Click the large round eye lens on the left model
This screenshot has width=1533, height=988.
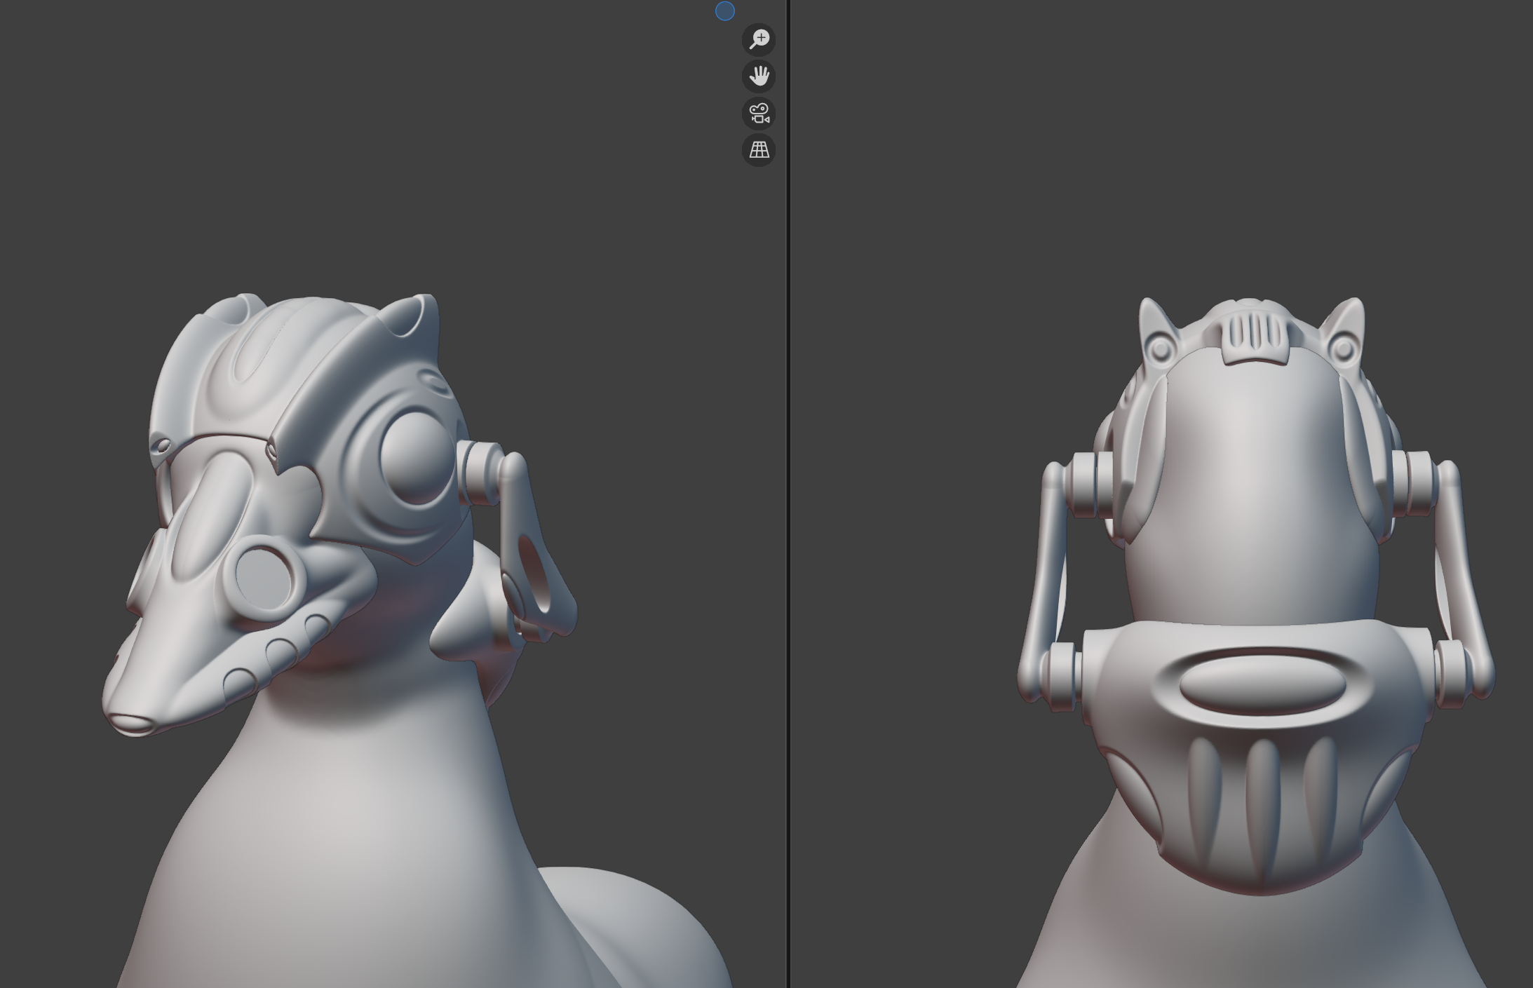tap(417, 456)
